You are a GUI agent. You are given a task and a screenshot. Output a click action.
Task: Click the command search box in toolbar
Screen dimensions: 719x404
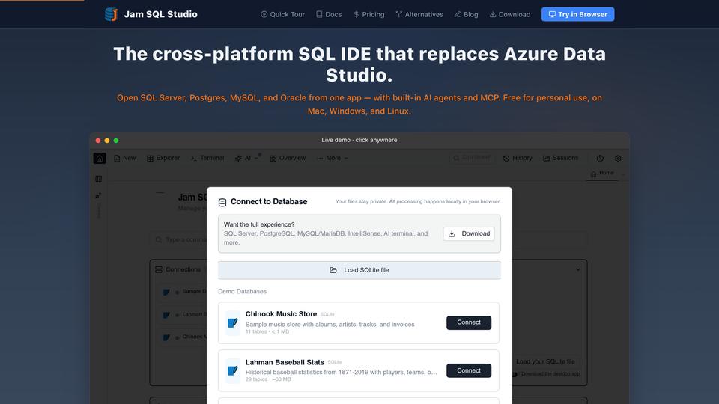(473, 158)
